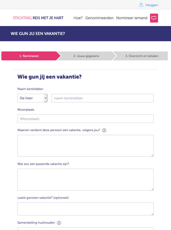Image resolution: width=171 pixels, height=230 pixels.
Task: Open info icon beside Samenstelling huishouden
Action: click(x=59, y=223)
